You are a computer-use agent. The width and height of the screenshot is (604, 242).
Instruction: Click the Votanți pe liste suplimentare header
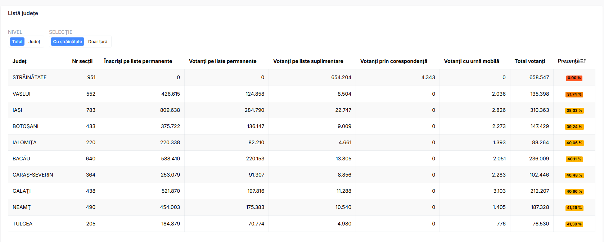(308, 61)
